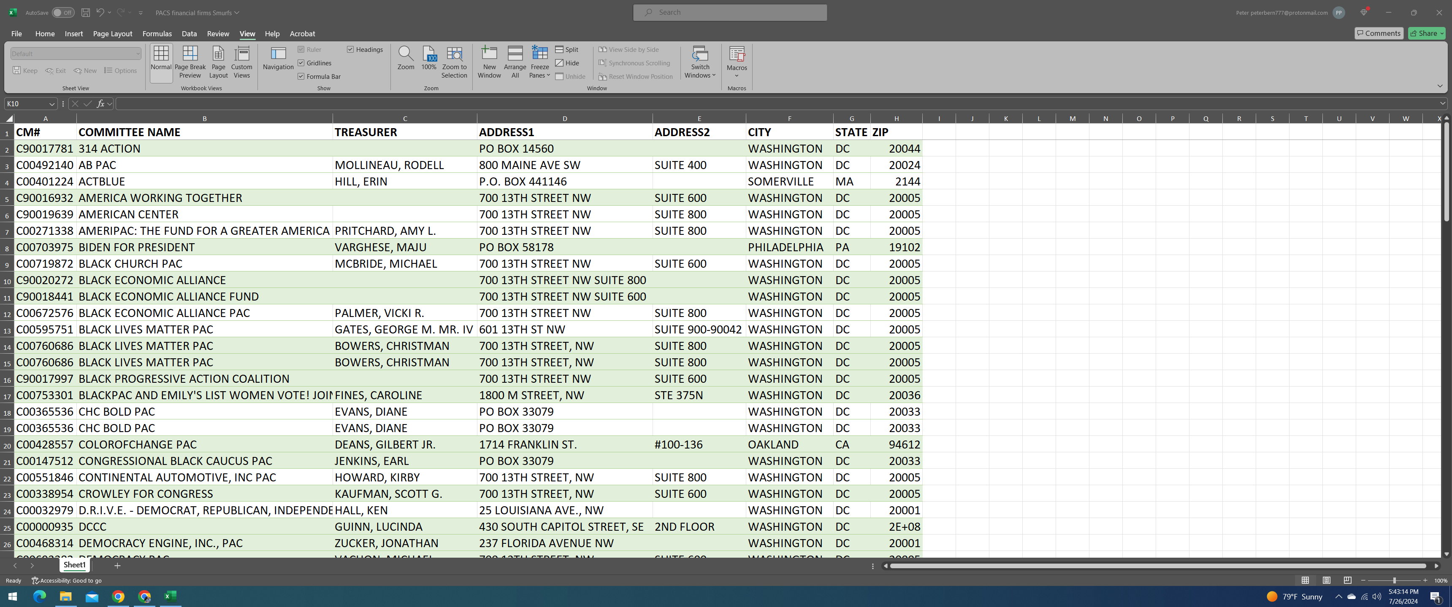The width and height of the screenshot is (1452, 607).
Task: Undo the last action
Action: (100, 12)
